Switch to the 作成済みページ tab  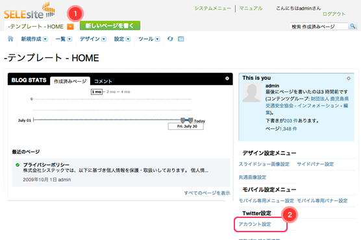tap(70, 81)
